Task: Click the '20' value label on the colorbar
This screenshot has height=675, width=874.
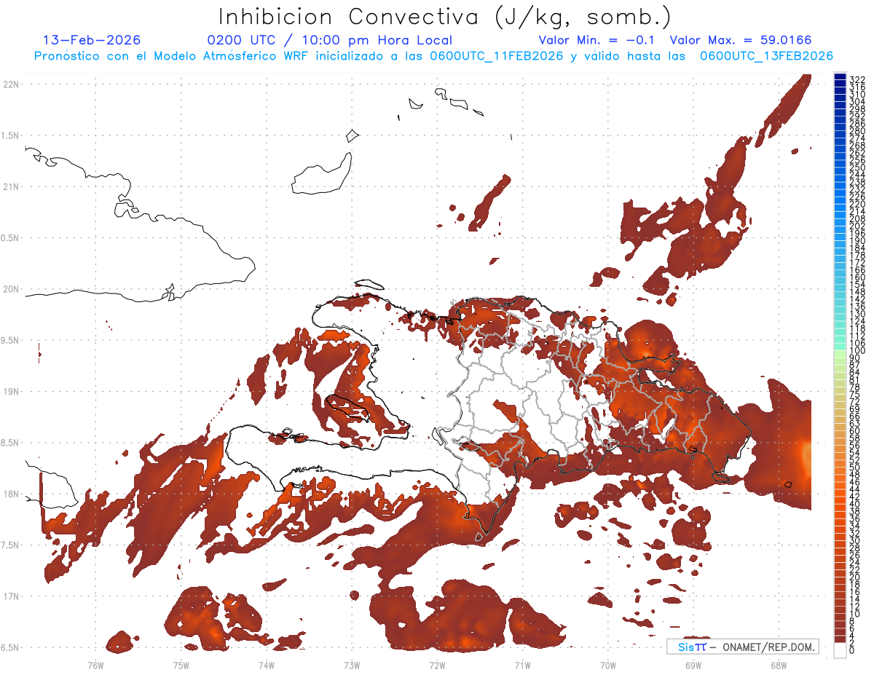Action: 854,577
